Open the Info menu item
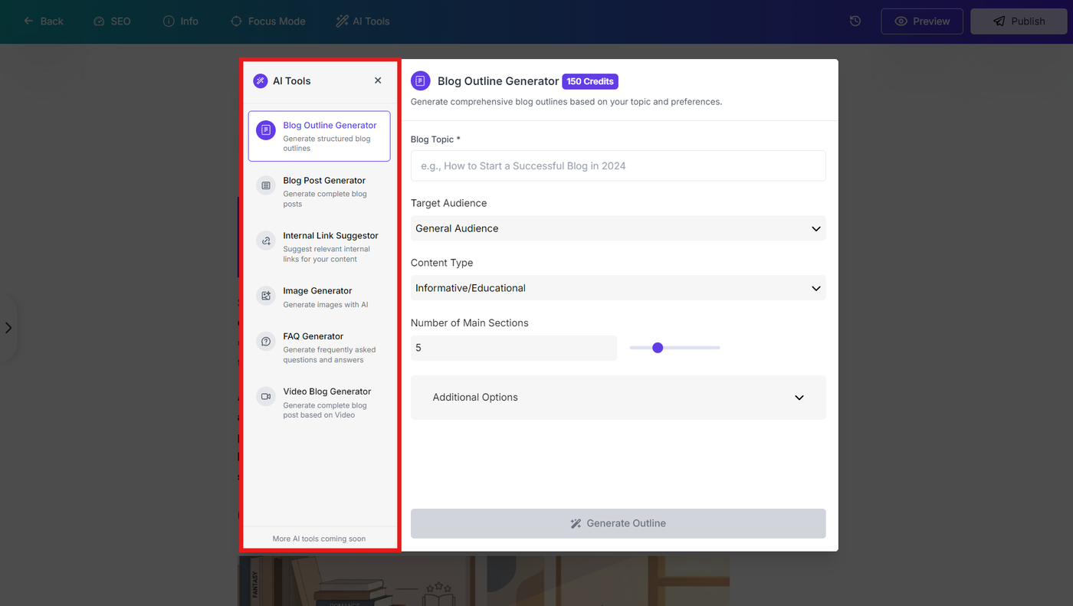This screenshot has height=606, width=1073. pos(181,21)
